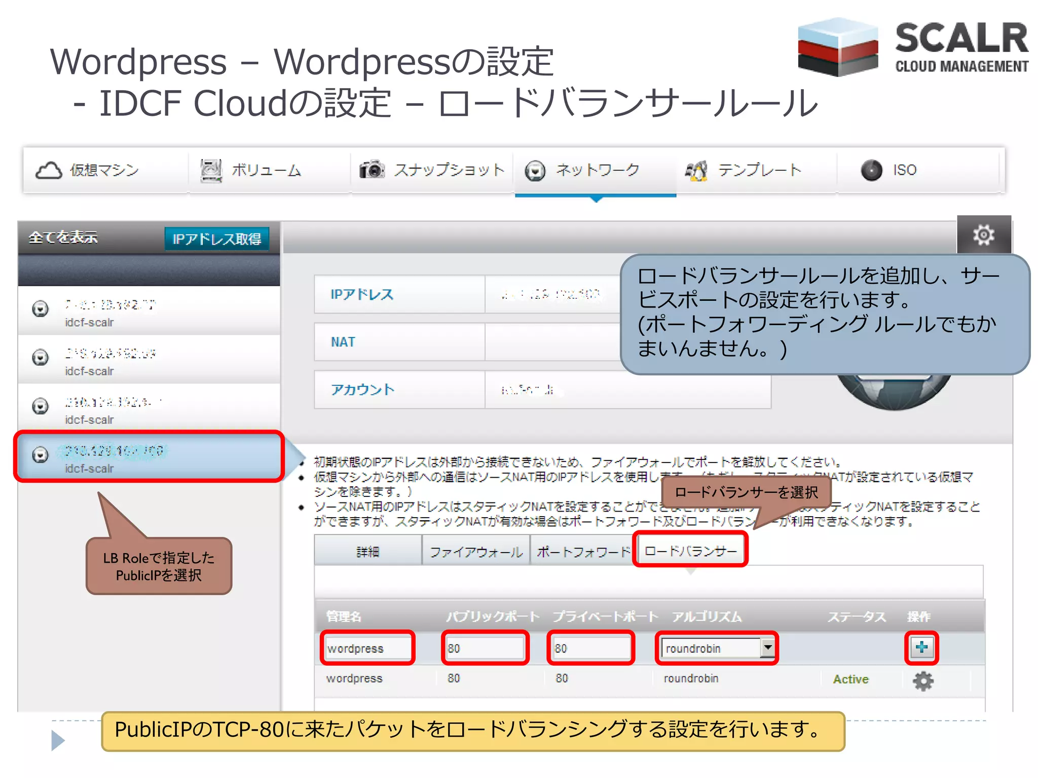Image resolution: width=1038 pixels, height=778 pixels.
Task: Open the スナップショット tab
Action: click(432, 170)
